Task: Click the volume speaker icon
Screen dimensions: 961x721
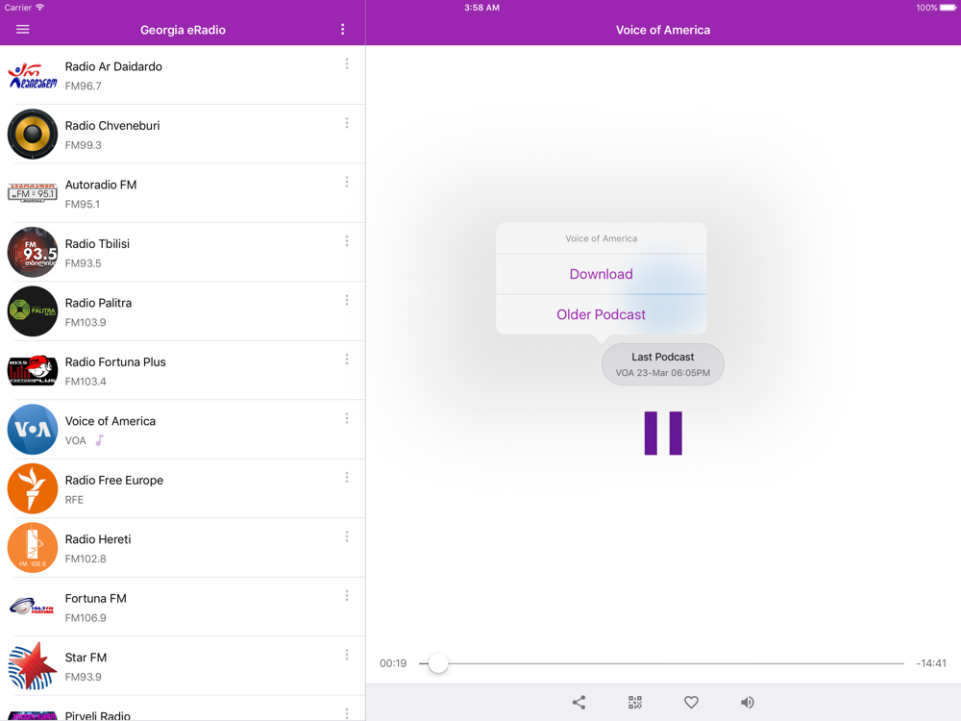Action: tap(747, 703)
